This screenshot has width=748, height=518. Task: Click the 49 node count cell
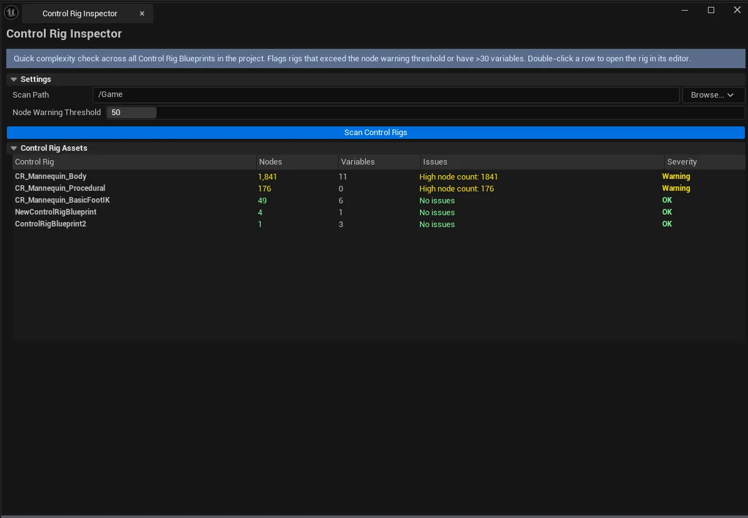click(262, 201)
